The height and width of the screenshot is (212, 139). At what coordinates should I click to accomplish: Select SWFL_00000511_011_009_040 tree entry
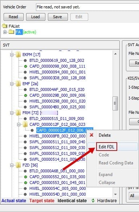coord(57,142)
